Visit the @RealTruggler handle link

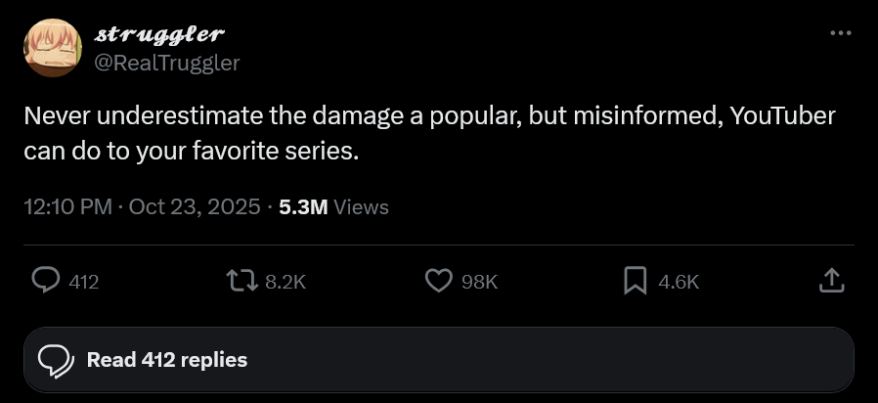[x=165, y=62]
